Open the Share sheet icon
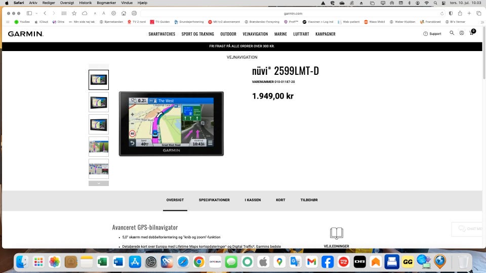Image resolution: width=486 pixels, height=273 pixels. pos(460,13)
